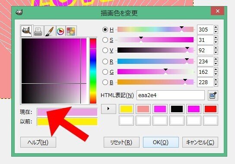Increase the R value with up arrow
The image size is (235, 164).
tap(216, 59)
